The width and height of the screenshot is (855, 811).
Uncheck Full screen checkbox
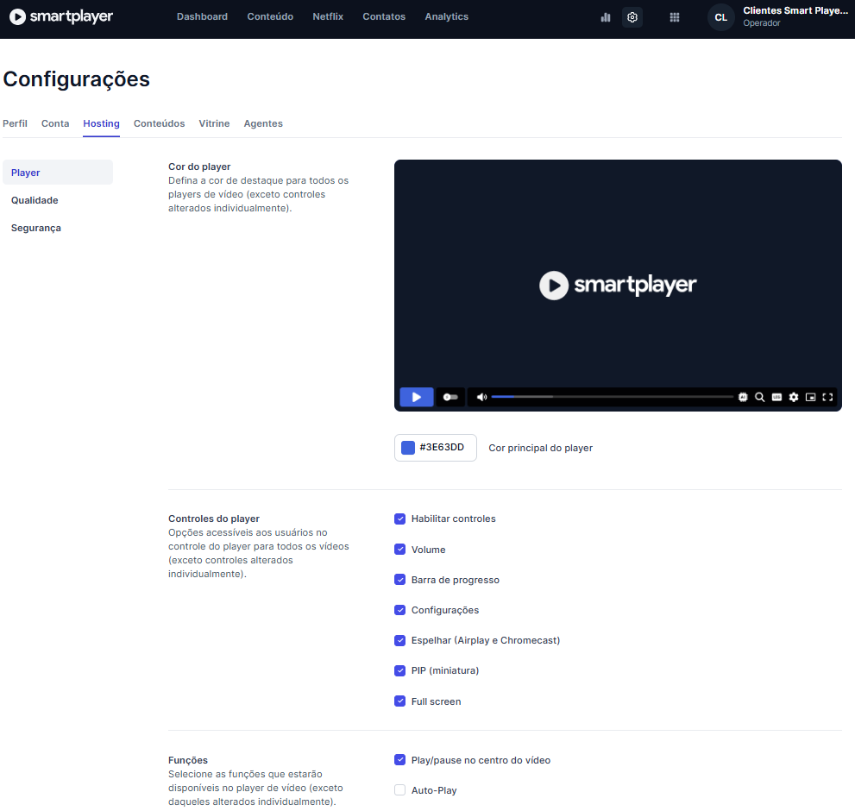click(399, 701)
